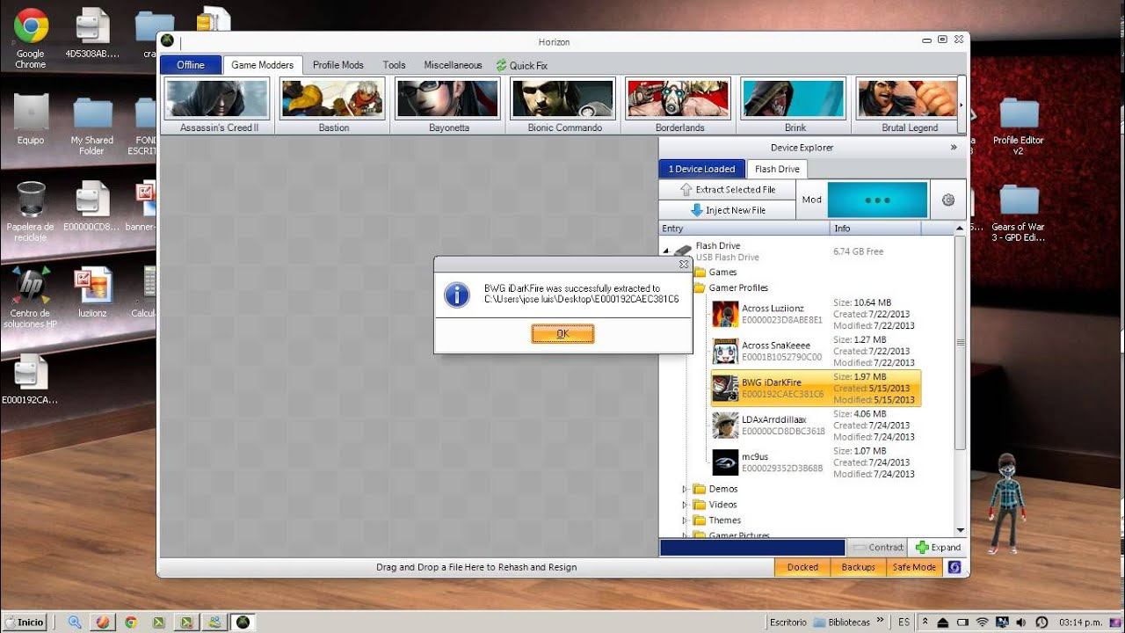Click the blue swirl icon in the status bar
The height and width of the screenshot is (633, 1125).
955,567
